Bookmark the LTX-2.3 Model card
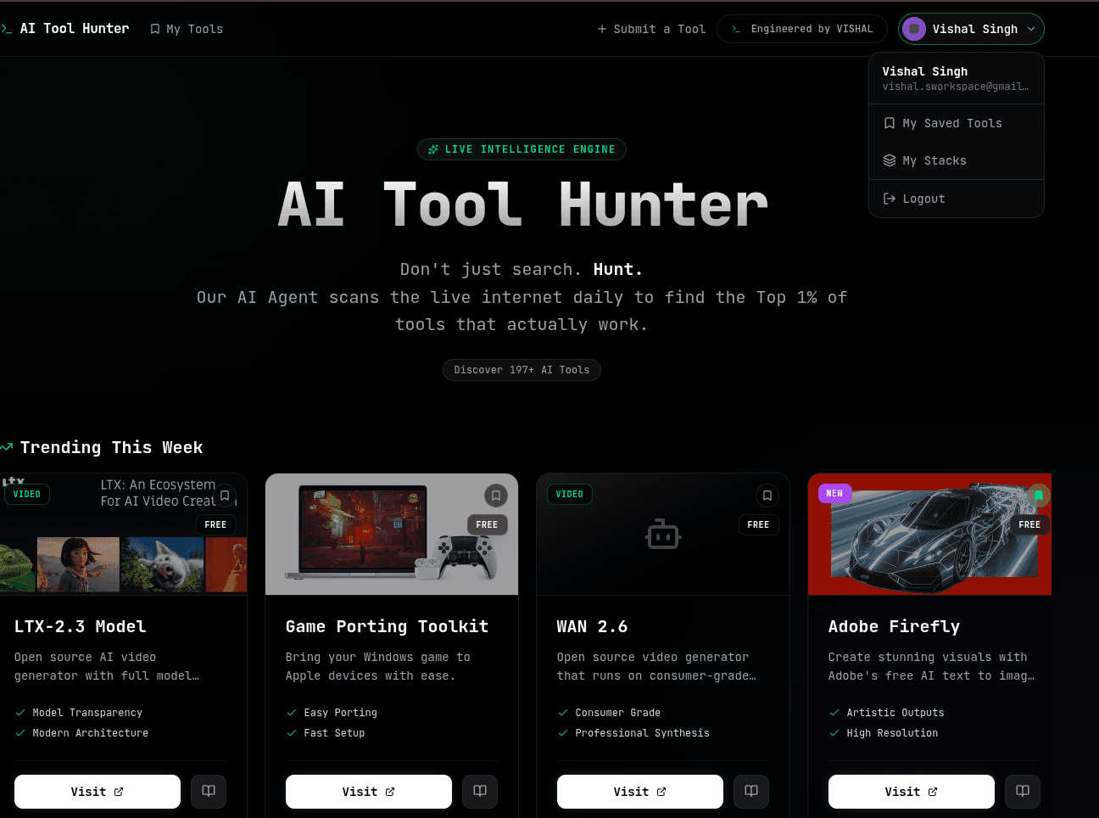 click(225, 496)
